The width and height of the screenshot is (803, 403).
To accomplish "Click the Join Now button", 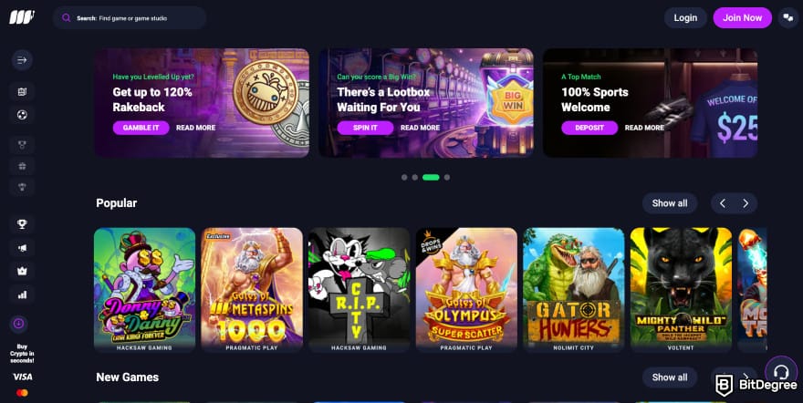I will (x=742, y=18).
